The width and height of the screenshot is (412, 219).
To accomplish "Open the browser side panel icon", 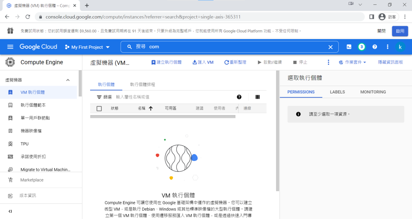I will (x=371, y=17).
